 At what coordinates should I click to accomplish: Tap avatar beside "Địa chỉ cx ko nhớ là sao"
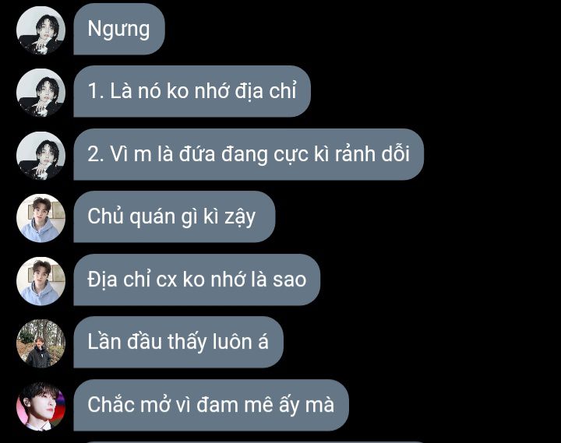[41, 281]
